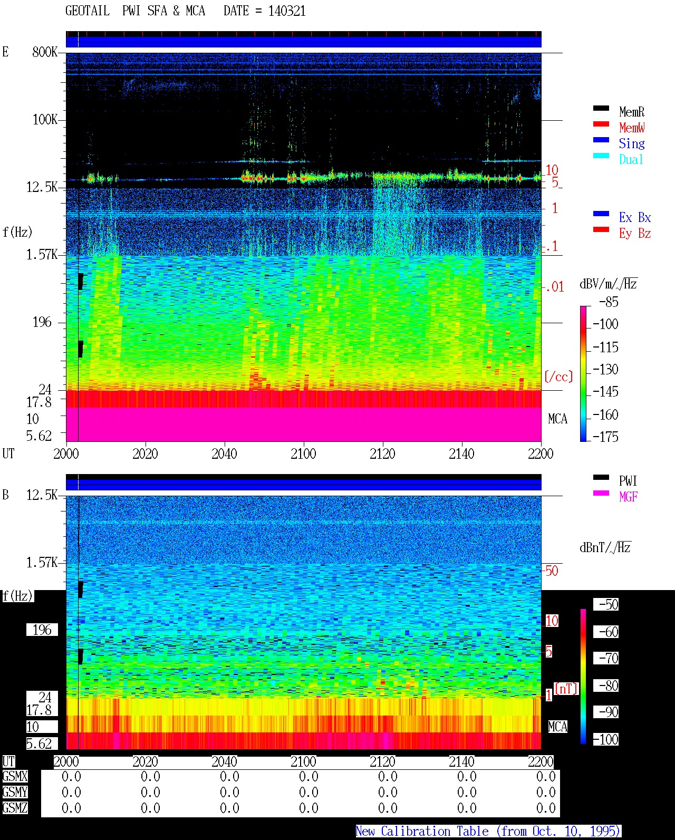Click the red [nT] unit label
This screenshot has height=840, width=675.
click(x=566, y=689)
